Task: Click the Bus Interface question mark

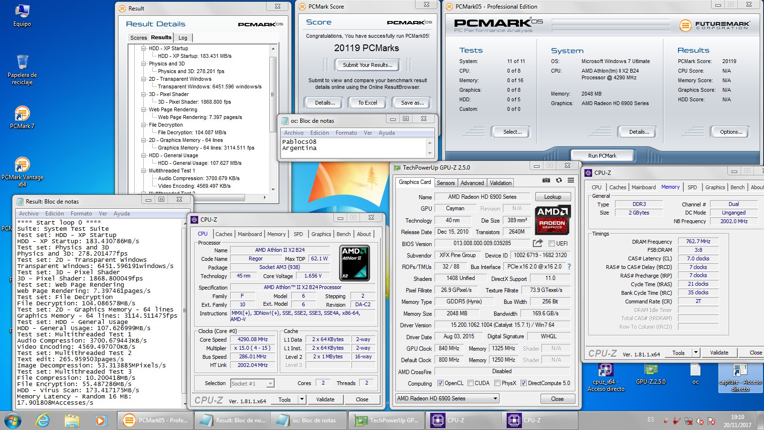Action: 569,267
